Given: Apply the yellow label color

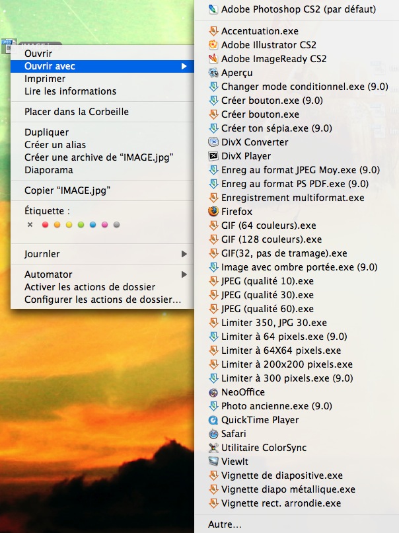Looking at the screenshot, I should [x=69, y=225].
